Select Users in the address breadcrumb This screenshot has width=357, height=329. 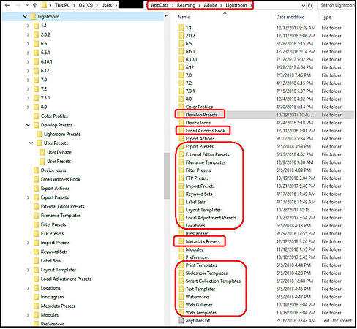pyautogui.click(x=107, y=5)
